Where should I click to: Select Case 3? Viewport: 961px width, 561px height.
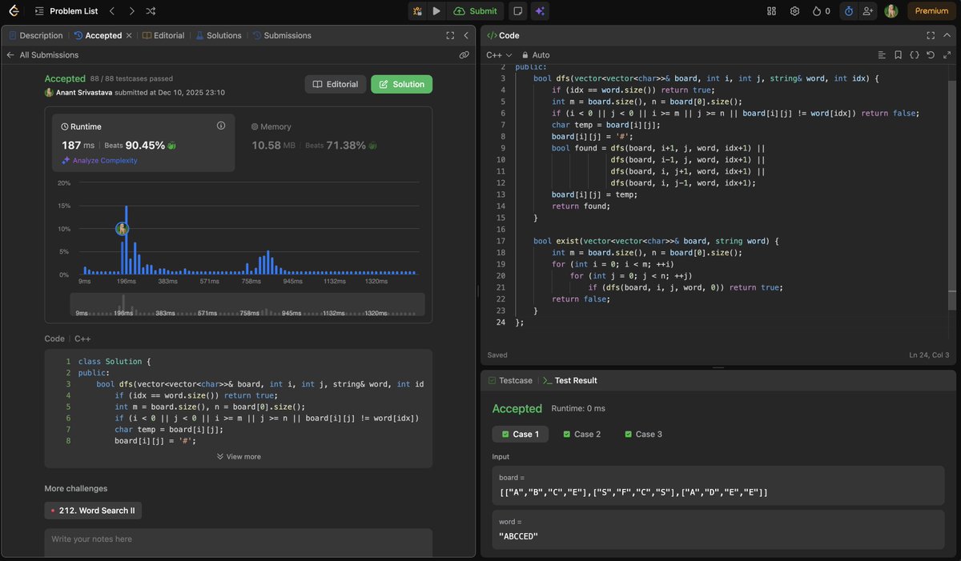[x=644, y=434]
